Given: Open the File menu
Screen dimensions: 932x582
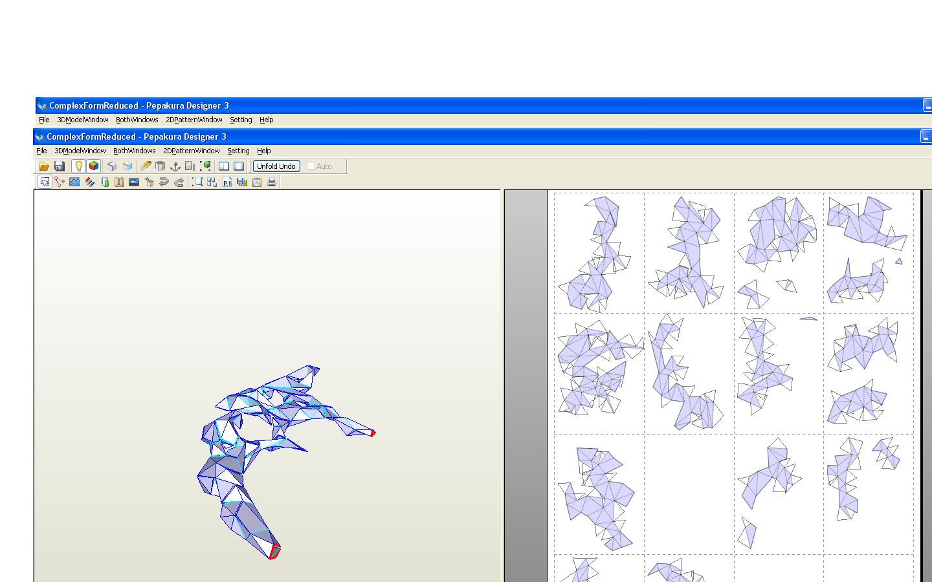Looking at the screenshot, I should click(41, 151).
